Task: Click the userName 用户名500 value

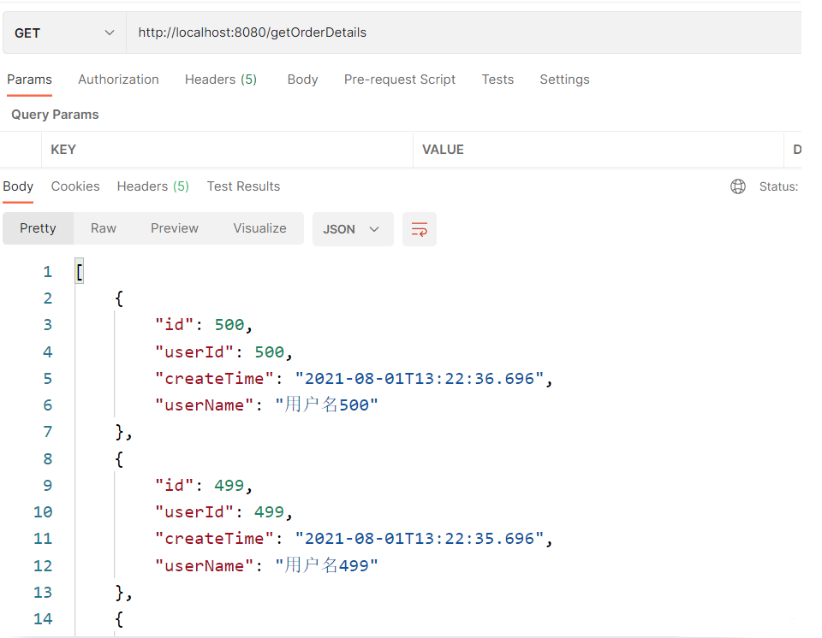Action: (326, 405)
